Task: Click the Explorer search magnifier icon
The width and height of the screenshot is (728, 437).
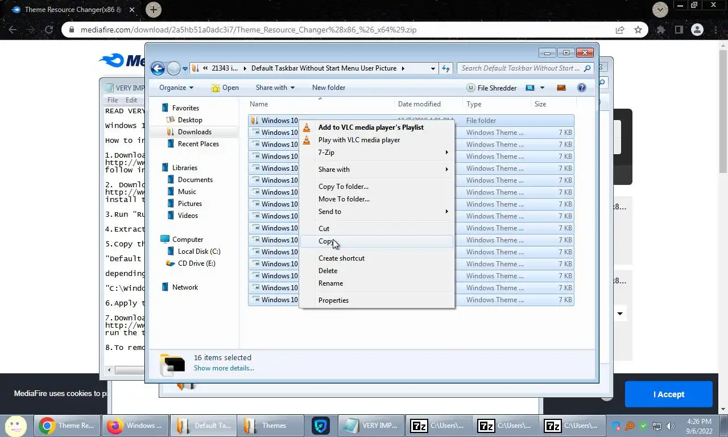Action: tap(588, 68)
